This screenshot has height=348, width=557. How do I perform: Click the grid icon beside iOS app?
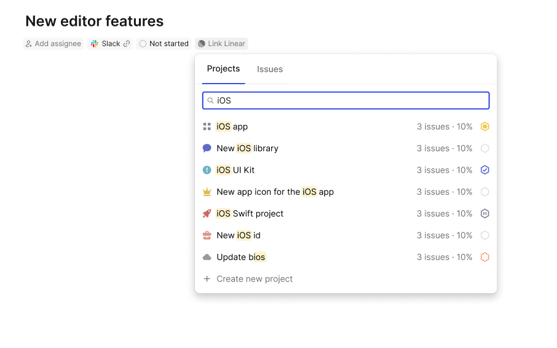[207, 127]
